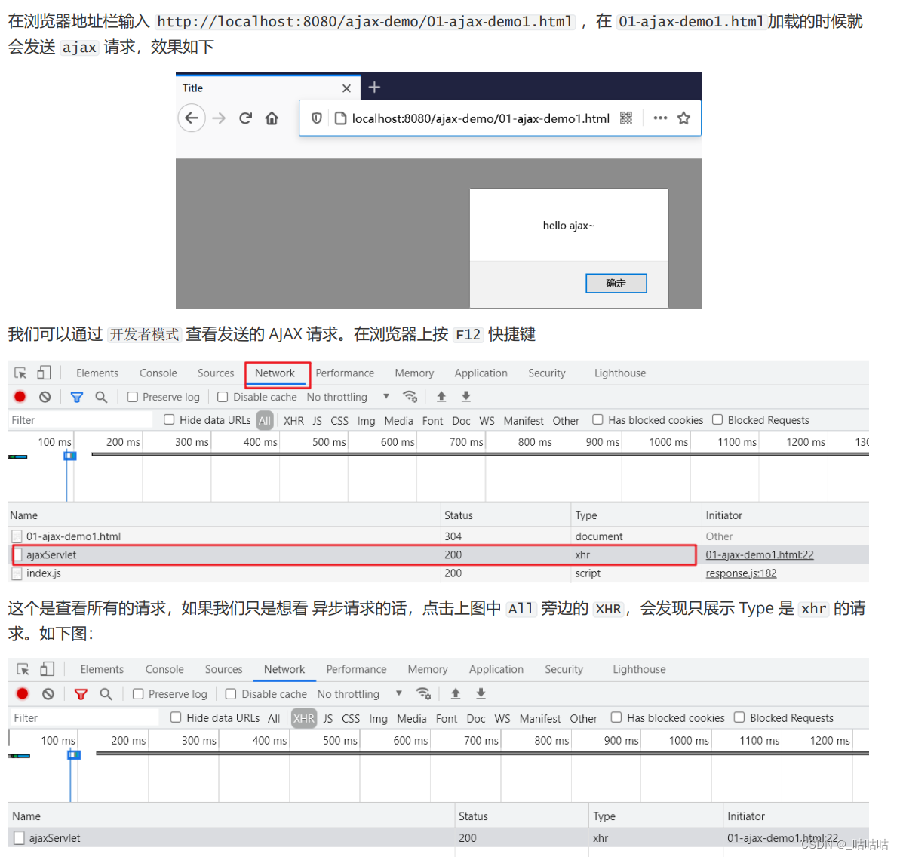Open a new browser tab with plus
The width and height of the screenshot is (900, 857).
[x=374, y=88]
